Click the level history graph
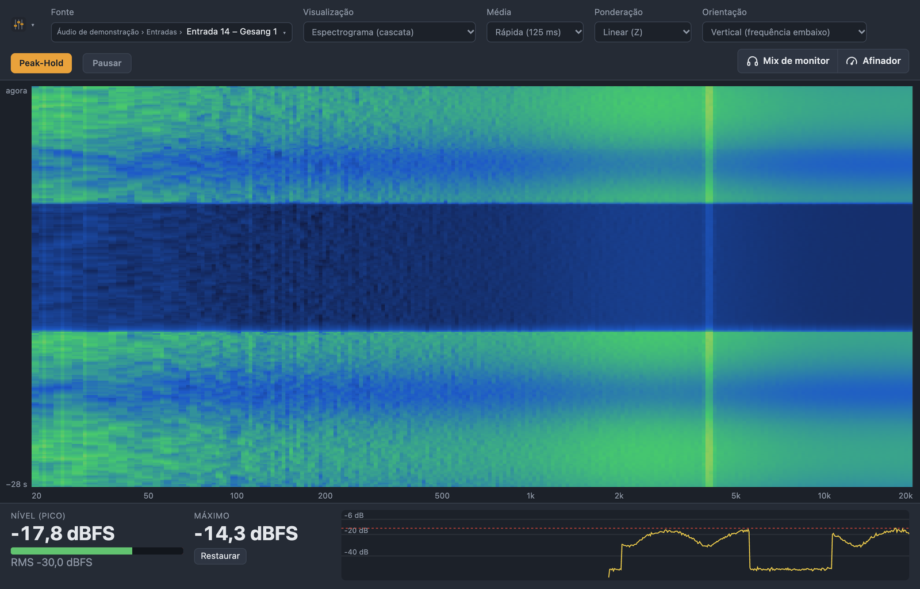The image size is (920, 589). click(x=625, y=545)
